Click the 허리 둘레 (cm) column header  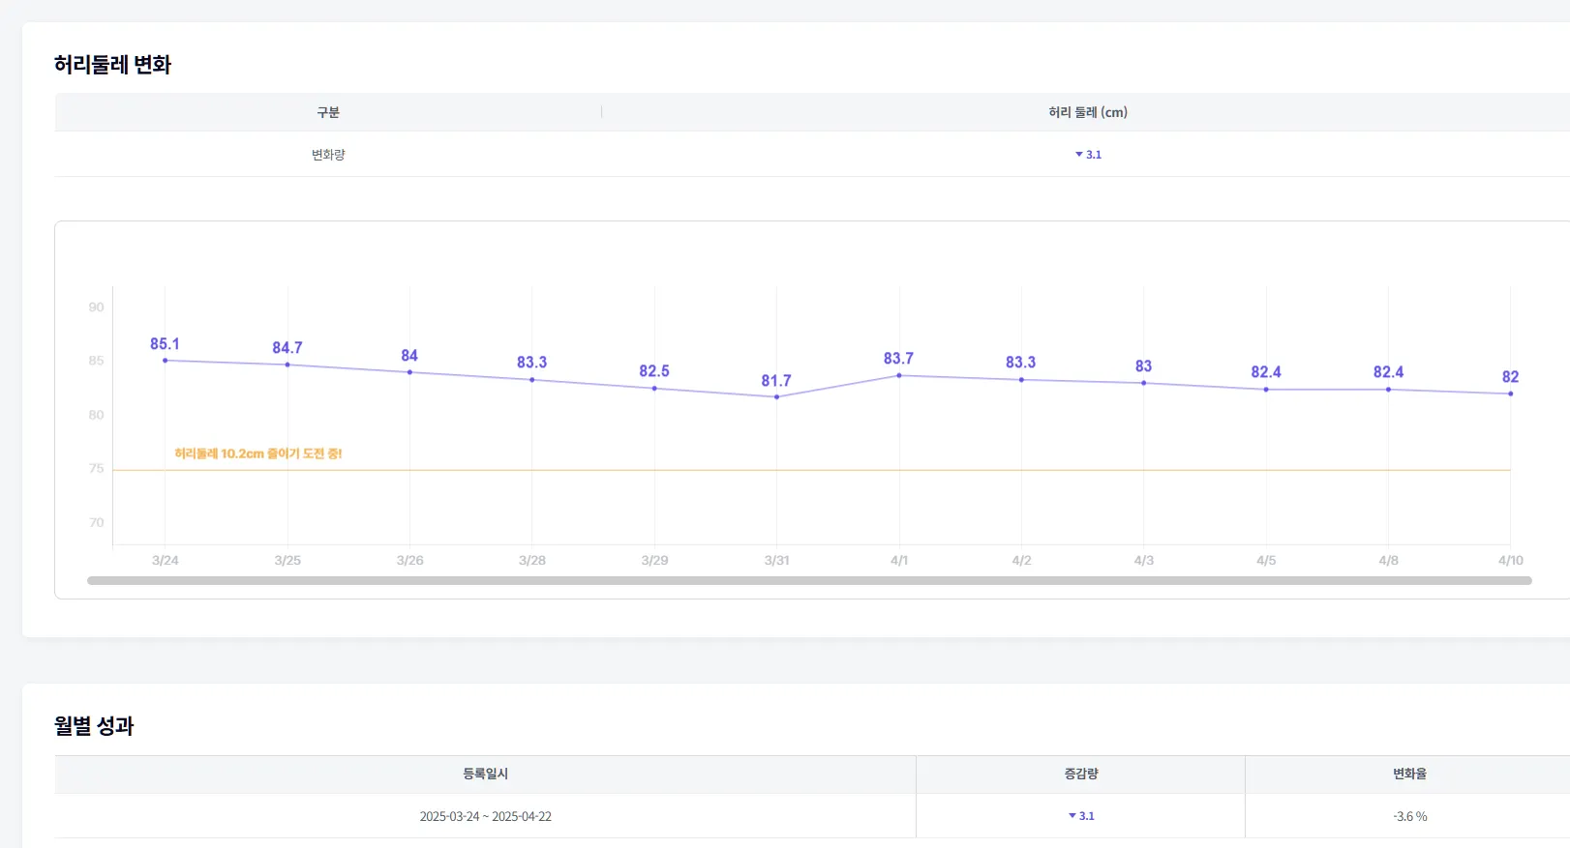(1088, 112)
